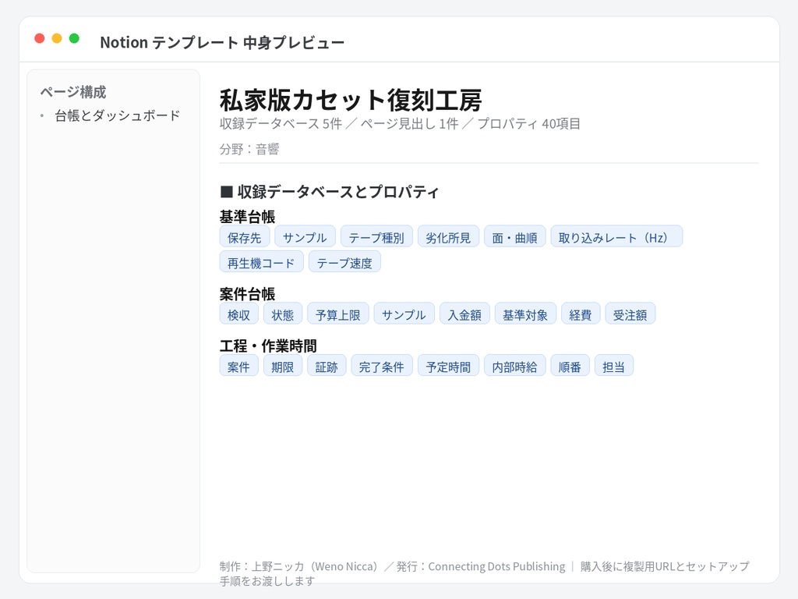
Task: Select the 入金額 property tag
Action: (464, 315)
